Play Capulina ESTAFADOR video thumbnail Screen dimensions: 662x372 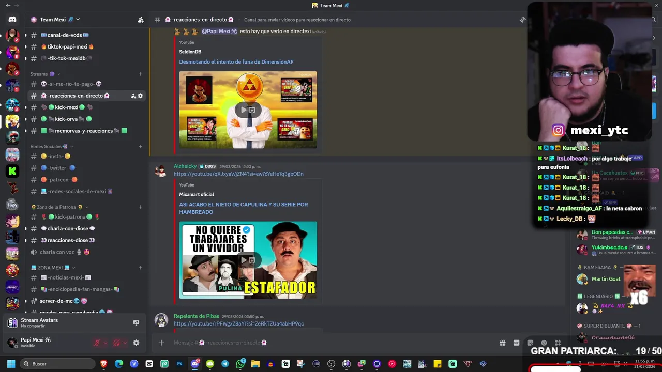tap(248, 260)
